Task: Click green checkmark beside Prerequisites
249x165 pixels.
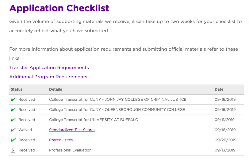Action: (x=13, y=140)
